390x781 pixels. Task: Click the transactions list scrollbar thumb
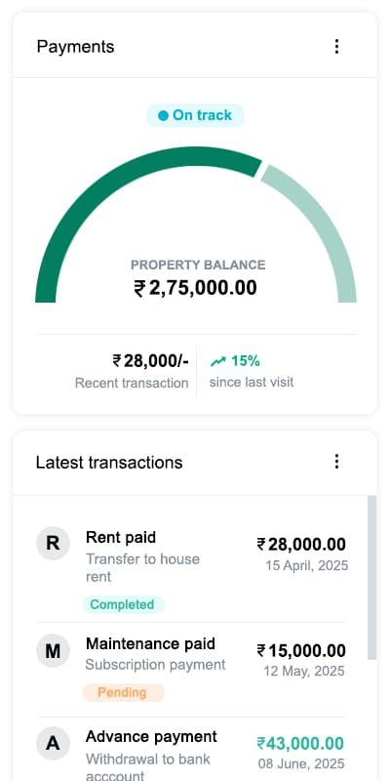[371, 578]
